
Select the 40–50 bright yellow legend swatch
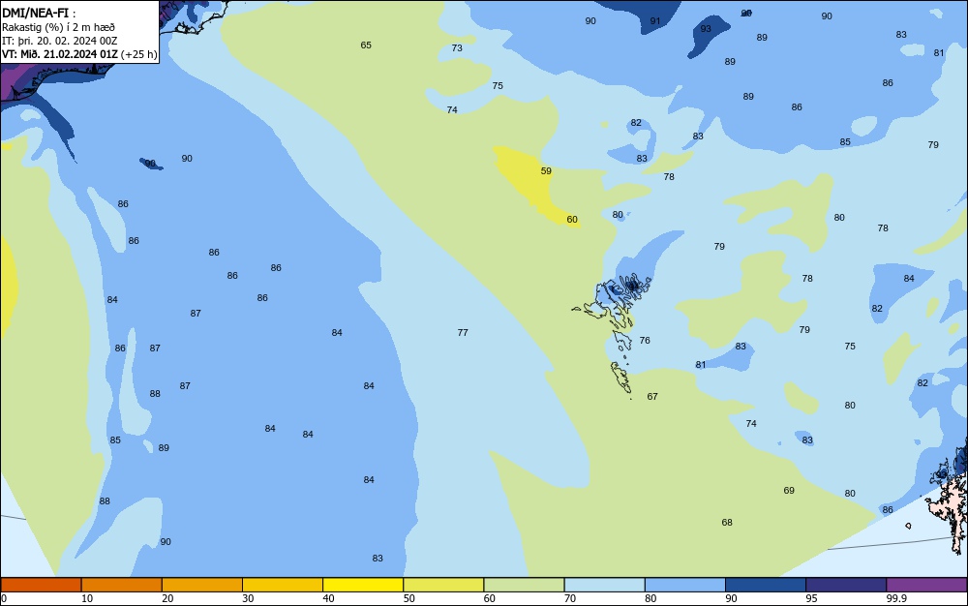pyautogui.click(x=363, y=585)
